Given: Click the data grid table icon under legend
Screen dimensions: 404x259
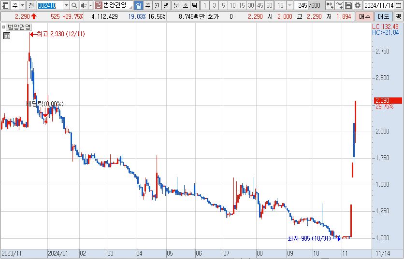Looking at the screenshot, I should click(7, 36).
